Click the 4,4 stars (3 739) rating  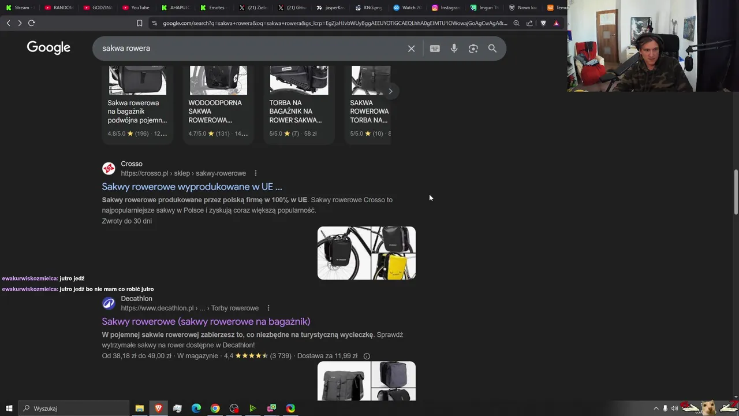click(x=257, y=356)
